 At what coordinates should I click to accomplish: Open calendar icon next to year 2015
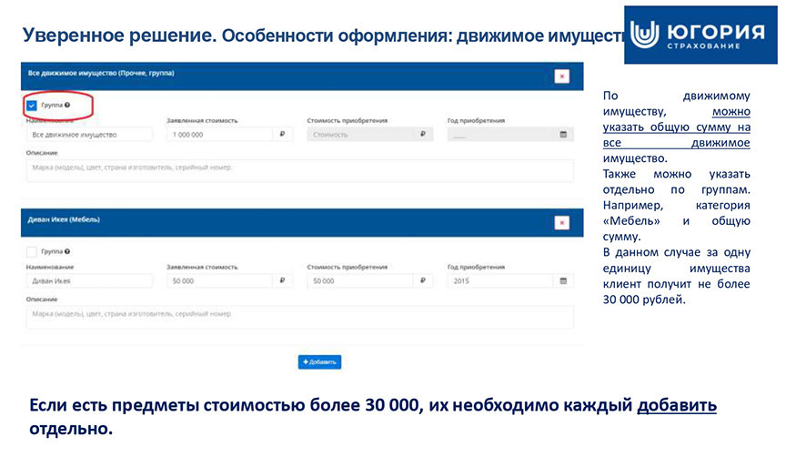coord(563,281)
